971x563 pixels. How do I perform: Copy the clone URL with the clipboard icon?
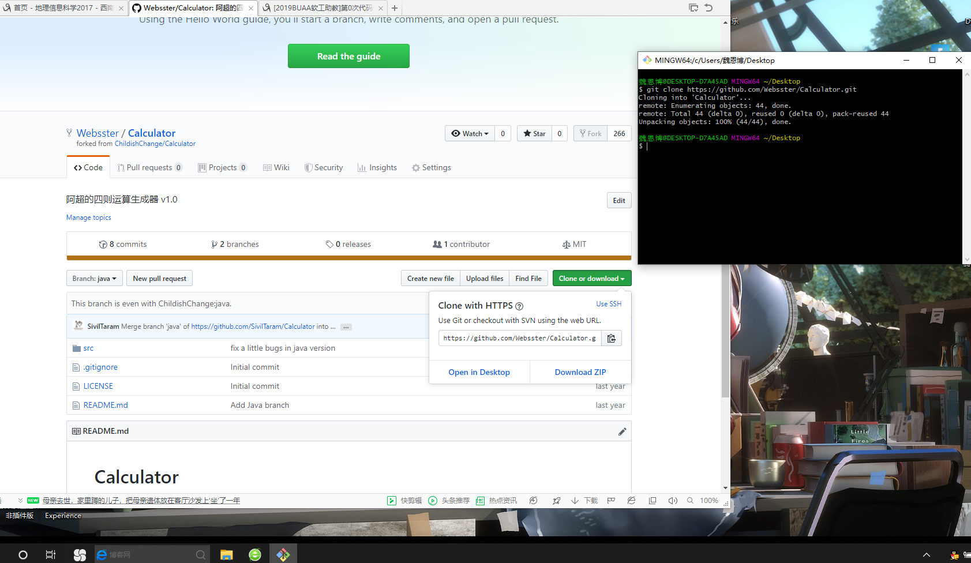point(612,338)
